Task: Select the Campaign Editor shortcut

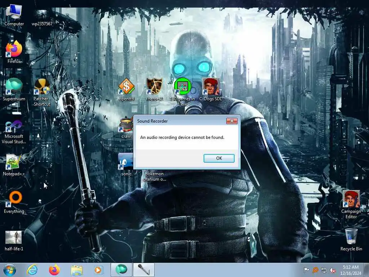Action: [351, 205]
